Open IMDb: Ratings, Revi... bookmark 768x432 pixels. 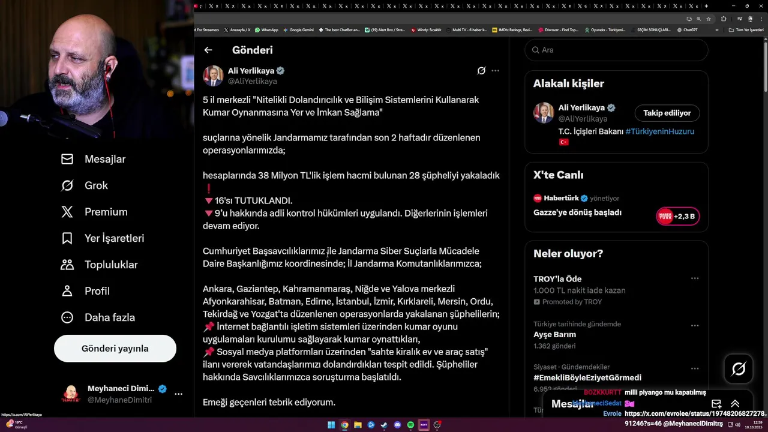512,29
